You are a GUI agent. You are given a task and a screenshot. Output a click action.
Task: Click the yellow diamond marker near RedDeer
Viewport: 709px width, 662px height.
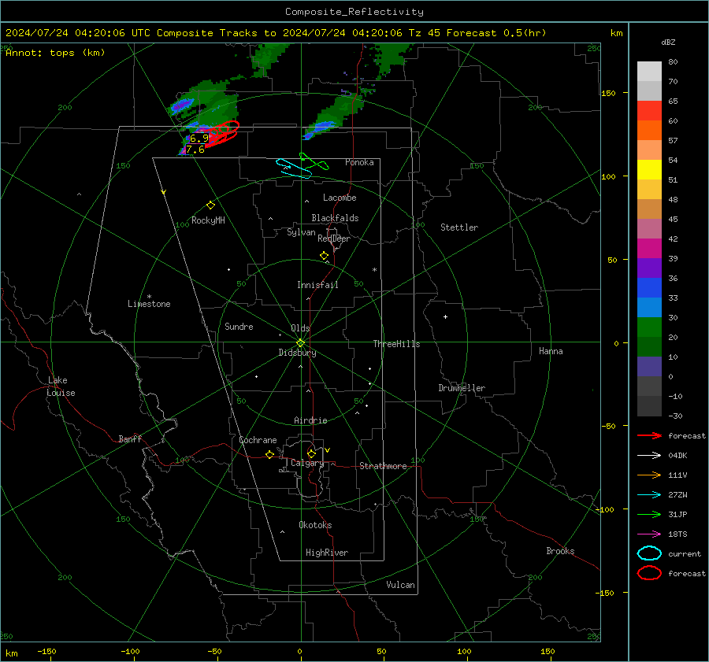[324, 256]
